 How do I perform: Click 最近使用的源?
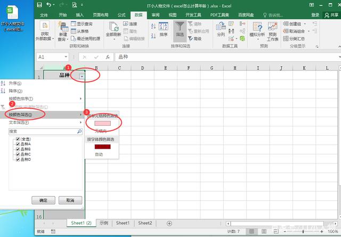(x=85, y=38)
